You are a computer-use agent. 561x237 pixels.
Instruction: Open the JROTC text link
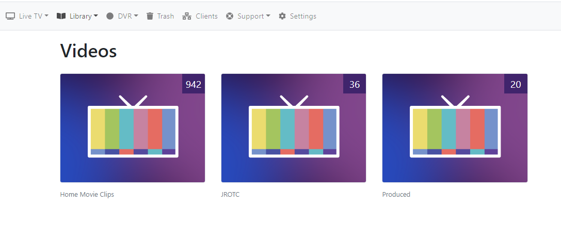tap(230, 195)
